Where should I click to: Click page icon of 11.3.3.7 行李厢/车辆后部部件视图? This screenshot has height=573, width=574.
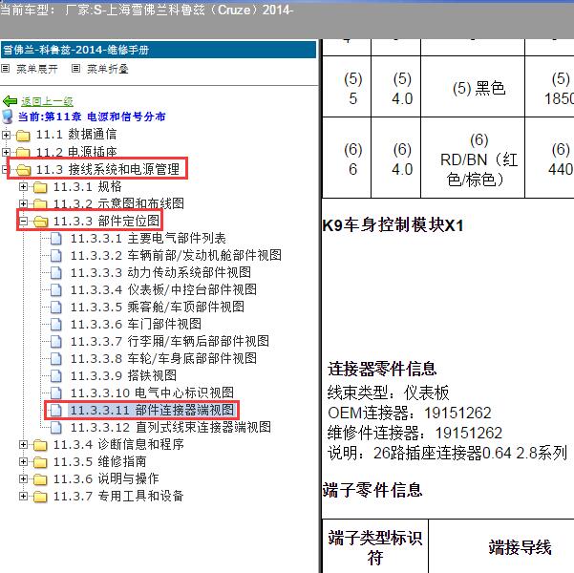tap(56, 342)
